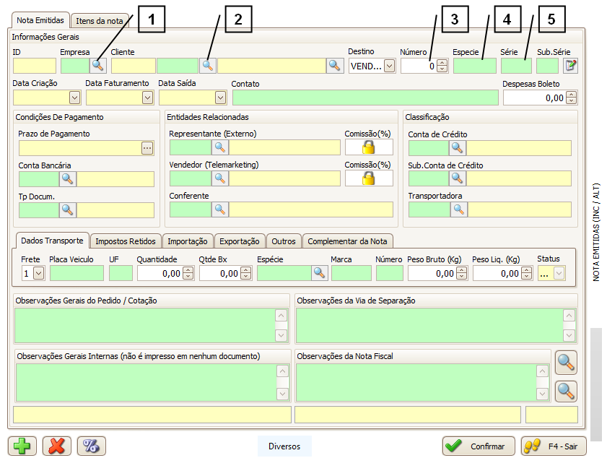Increase the Número spinner value
The image size is (607, 458).
(442, 63)
